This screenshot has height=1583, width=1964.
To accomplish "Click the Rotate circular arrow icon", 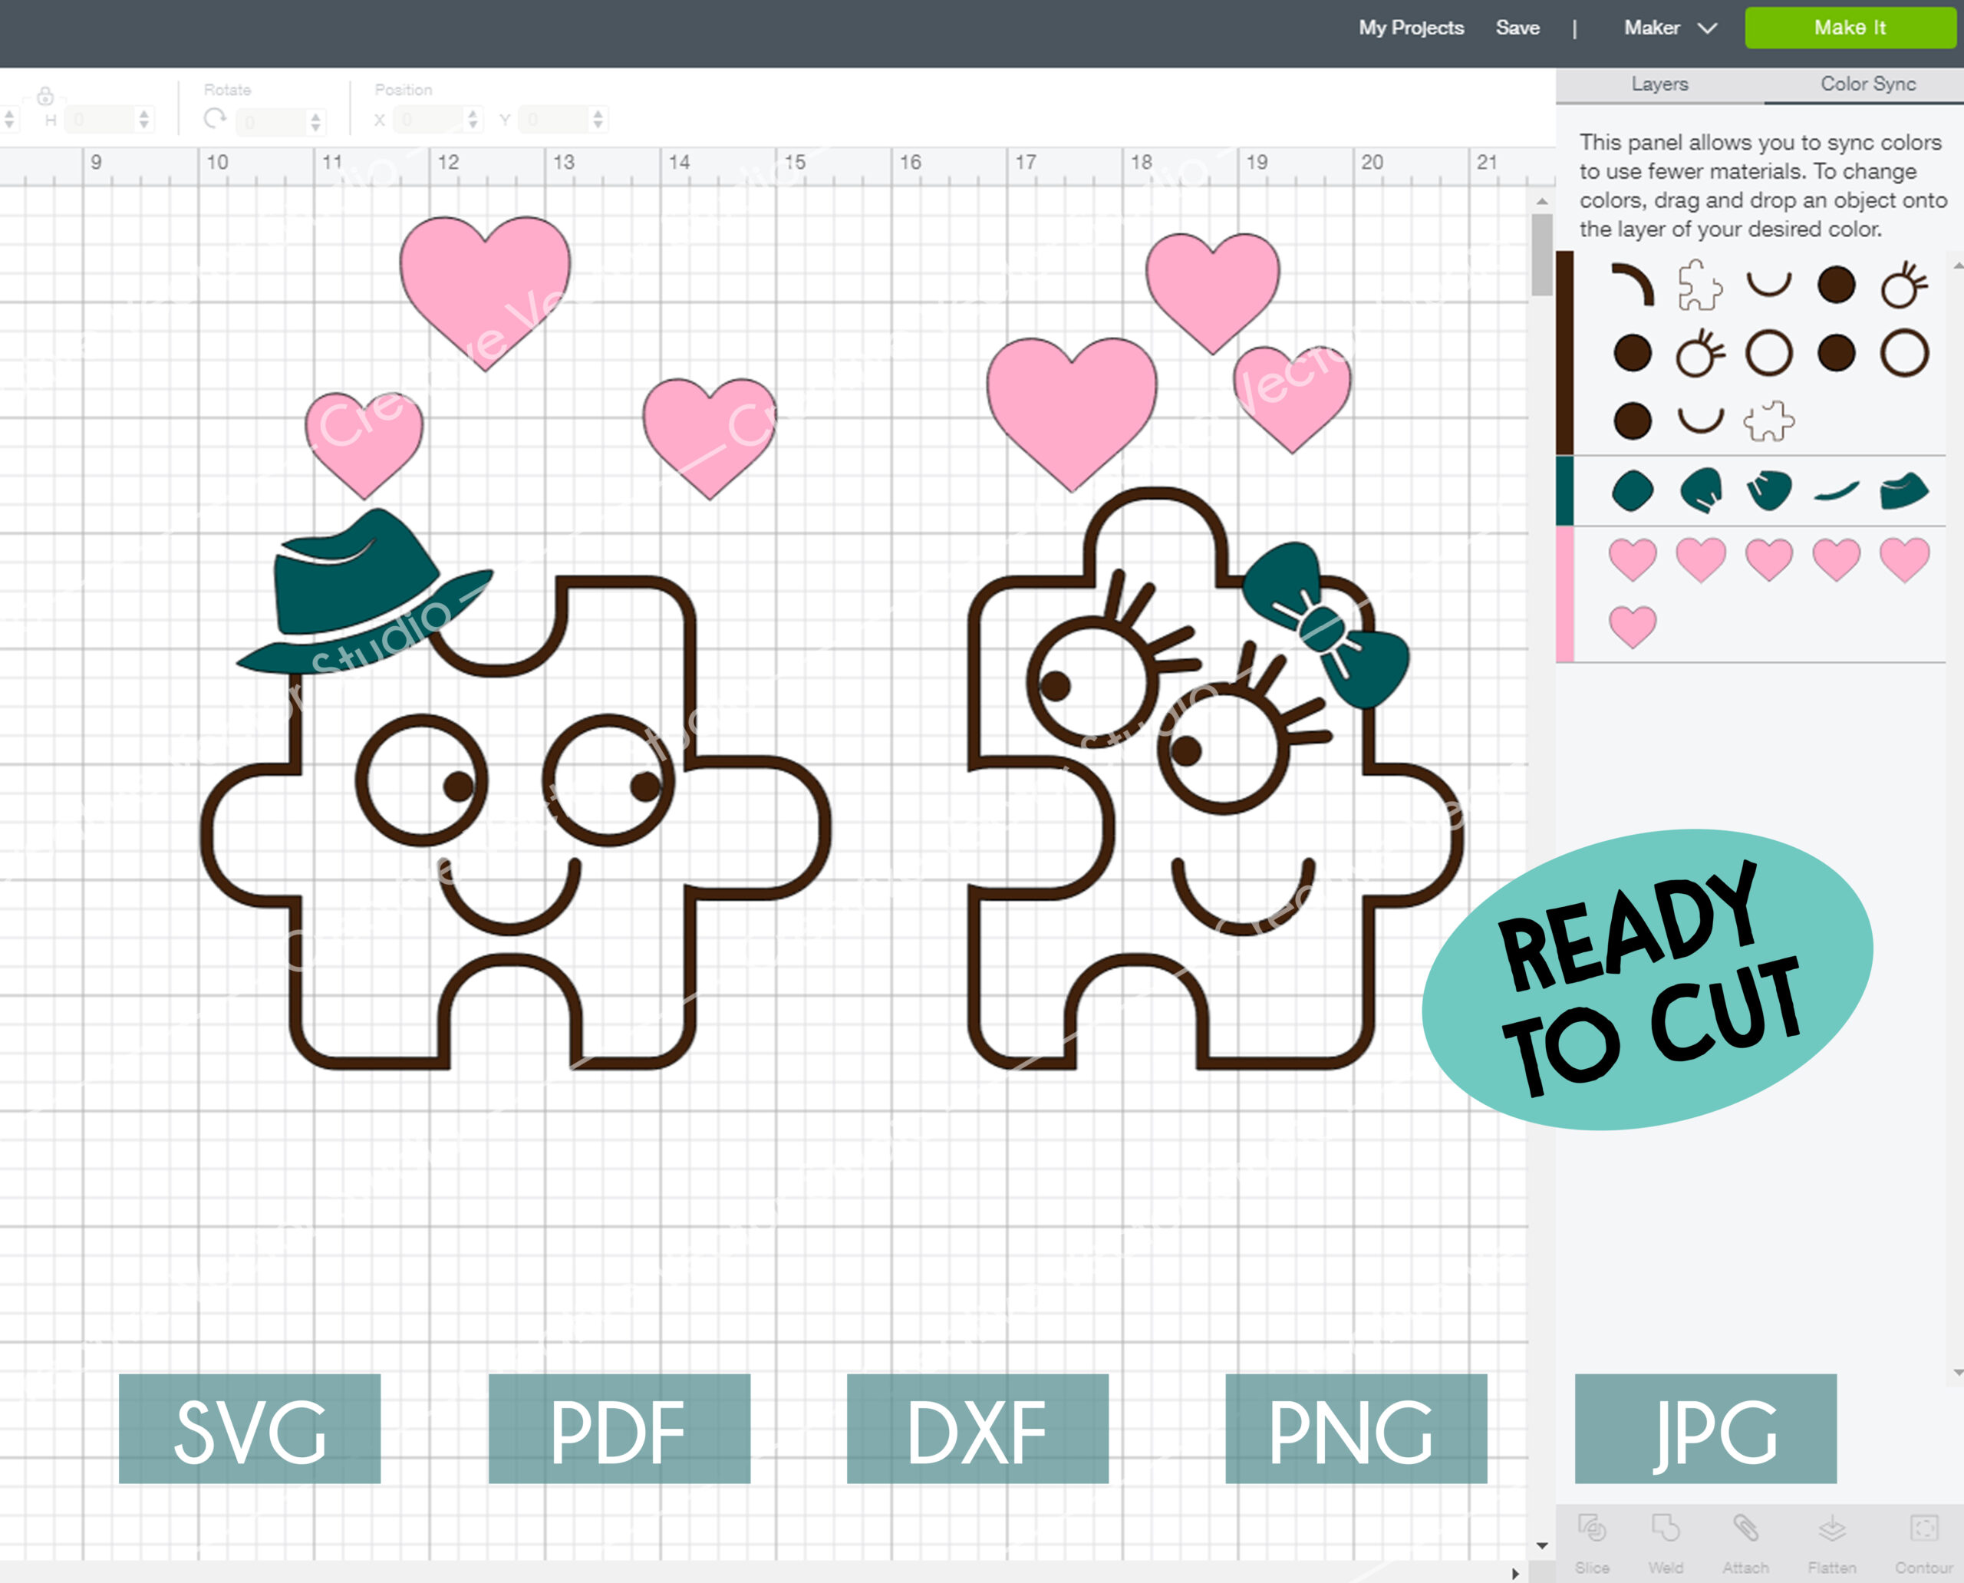I will (x=215, y=118).
